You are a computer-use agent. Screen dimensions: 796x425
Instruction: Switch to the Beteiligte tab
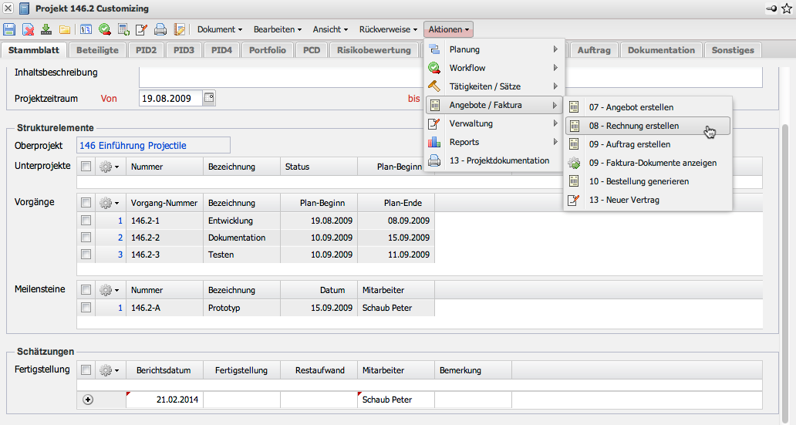tap(98, 50)
